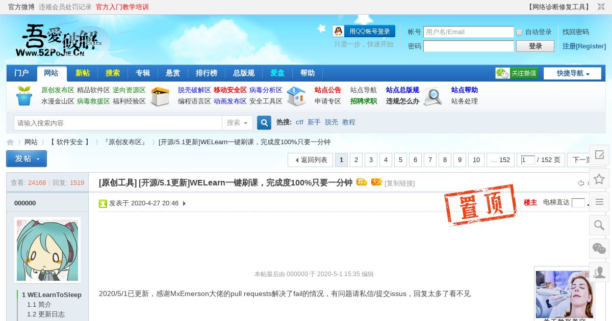Open 网络诊断修复工具 link
The image size is (612, 321).
tap(558, 7)
